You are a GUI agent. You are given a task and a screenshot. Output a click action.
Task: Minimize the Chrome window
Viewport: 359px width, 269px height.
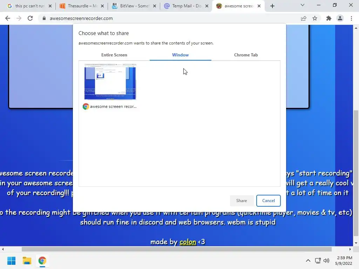[x=318, y=5]
